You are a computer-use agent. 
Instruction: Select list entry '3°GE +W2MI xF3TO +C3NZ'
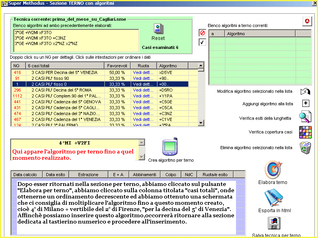(40, 38)
